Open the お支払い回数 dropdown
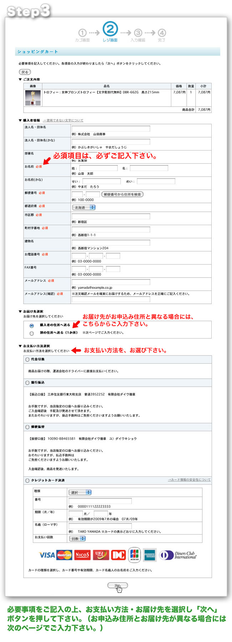This screenshot has width=232, height=642. (x=77, y=539)
